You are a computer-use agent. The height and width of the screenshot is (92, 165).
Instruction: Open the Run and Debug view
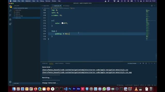(x=10, y=19)
